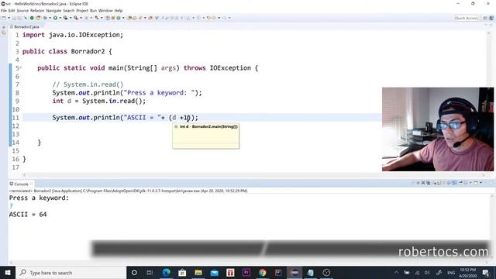Open the Windows Start menu

8,272
